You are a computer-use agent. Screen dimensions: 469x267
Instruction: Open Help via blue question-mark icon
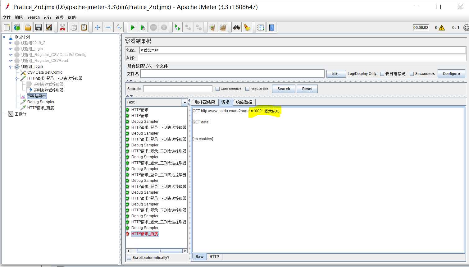click(271, 27)
